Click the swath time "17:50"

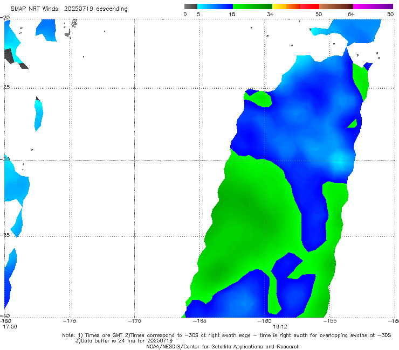tap(10, 327)
